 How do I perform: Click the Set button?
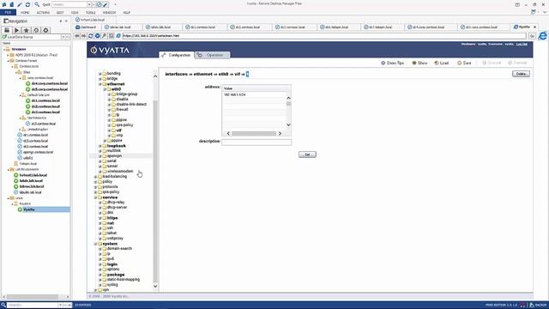click(x=307, y=154)
